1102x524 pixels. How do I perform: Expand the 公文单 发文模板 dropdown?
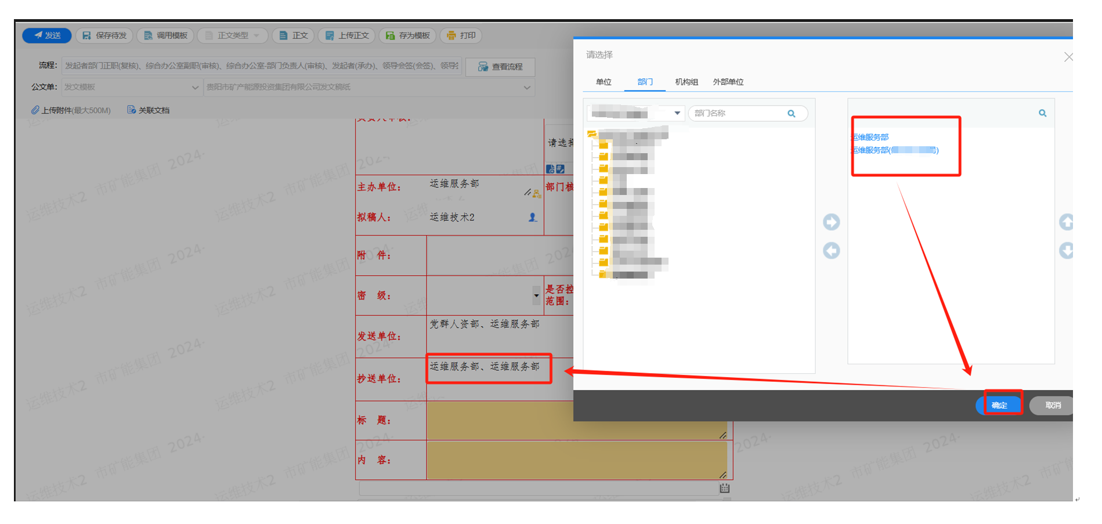(x=195, y=88)
